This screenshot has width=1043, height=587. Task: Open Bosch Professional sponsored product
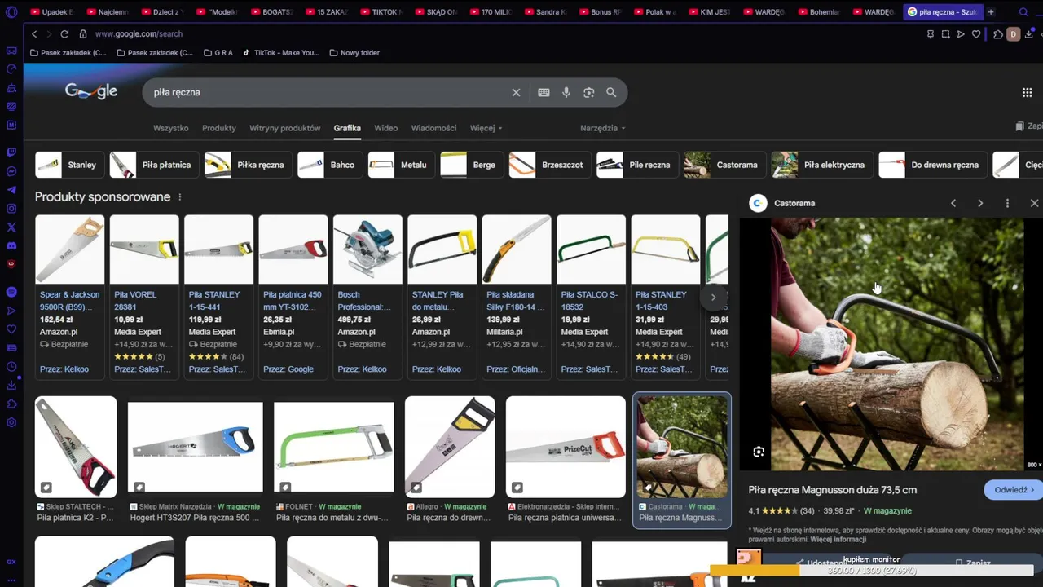point(367,297)
